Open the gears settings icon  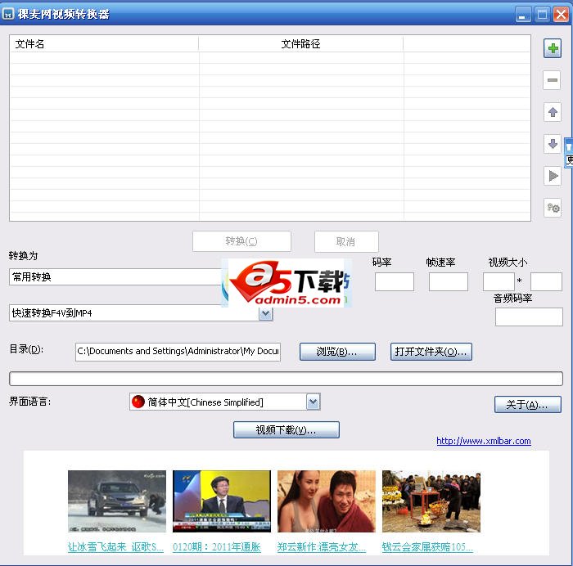553,208
